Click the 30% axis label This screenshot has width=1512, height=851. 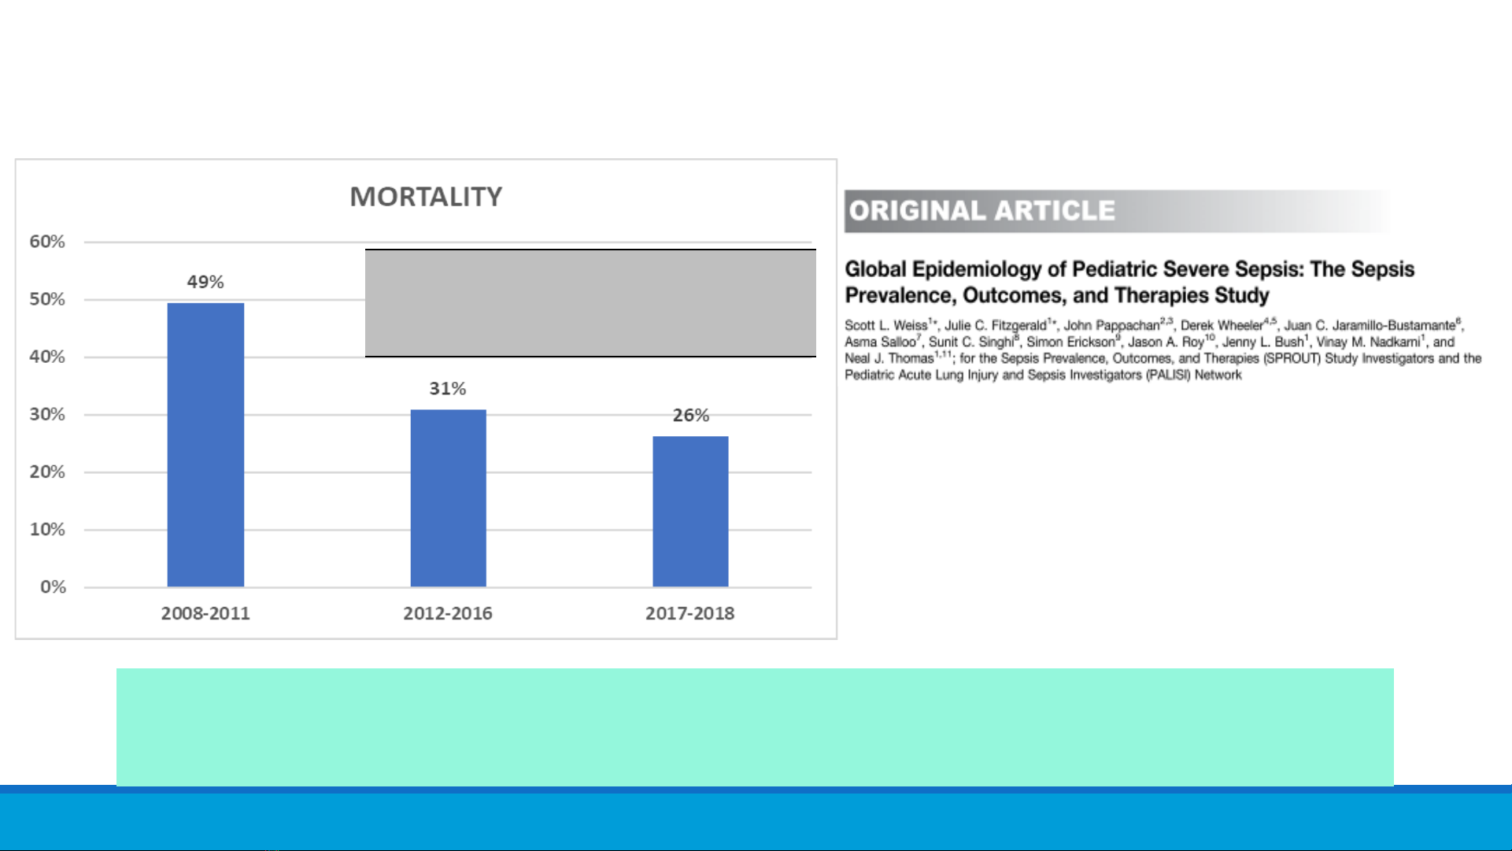[x=47, y=414]
